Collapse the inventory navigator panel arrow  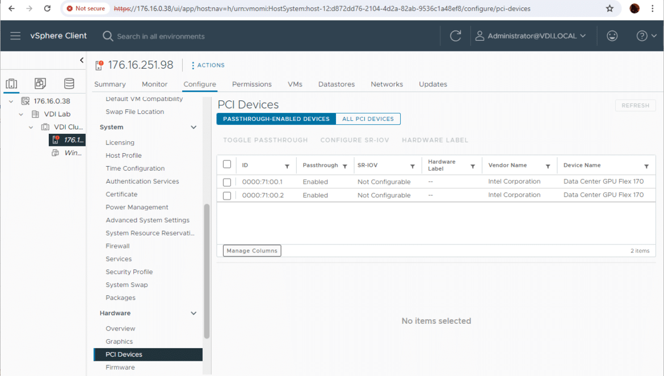82,60
